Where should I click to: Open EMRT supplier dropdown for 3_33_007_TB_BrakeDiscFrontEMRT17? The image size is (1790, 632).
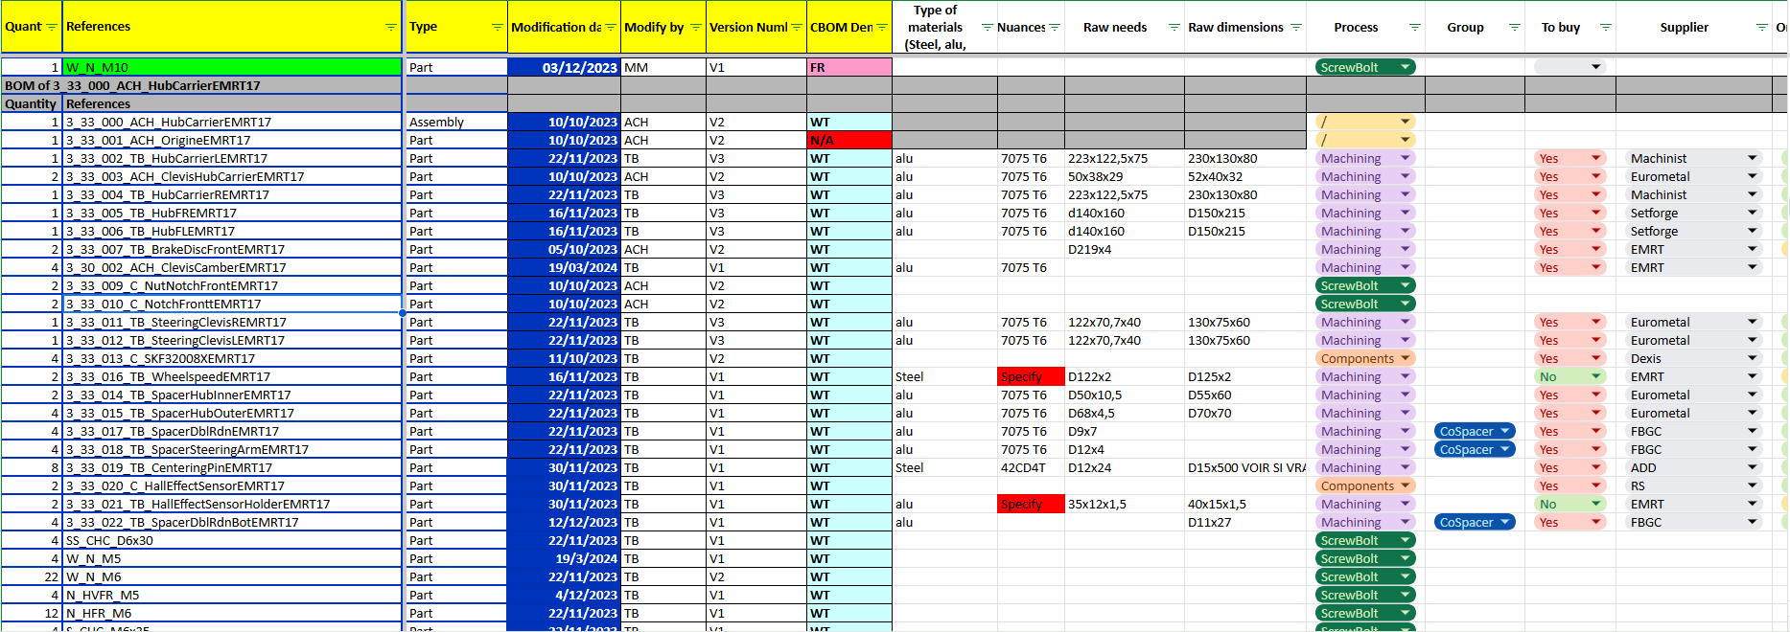(x=1752, y=249)
